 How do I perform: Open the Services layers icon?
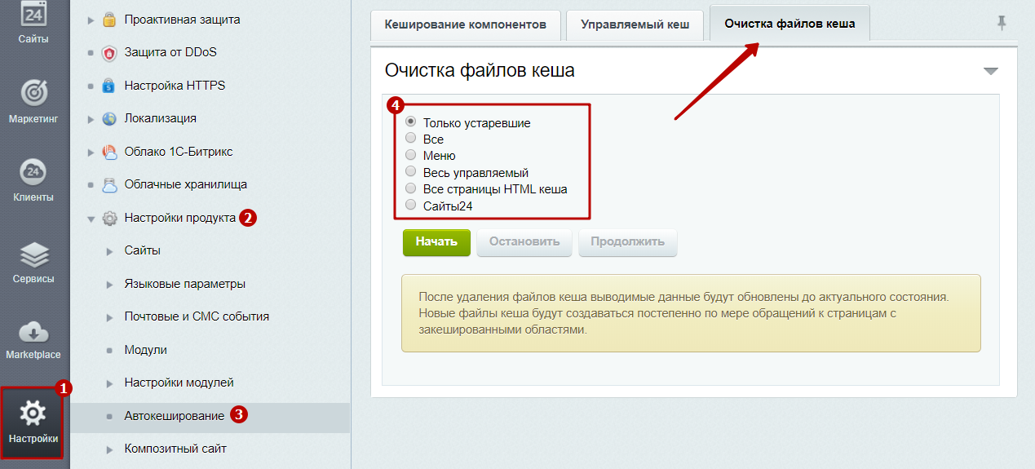(x=33, y=256)
